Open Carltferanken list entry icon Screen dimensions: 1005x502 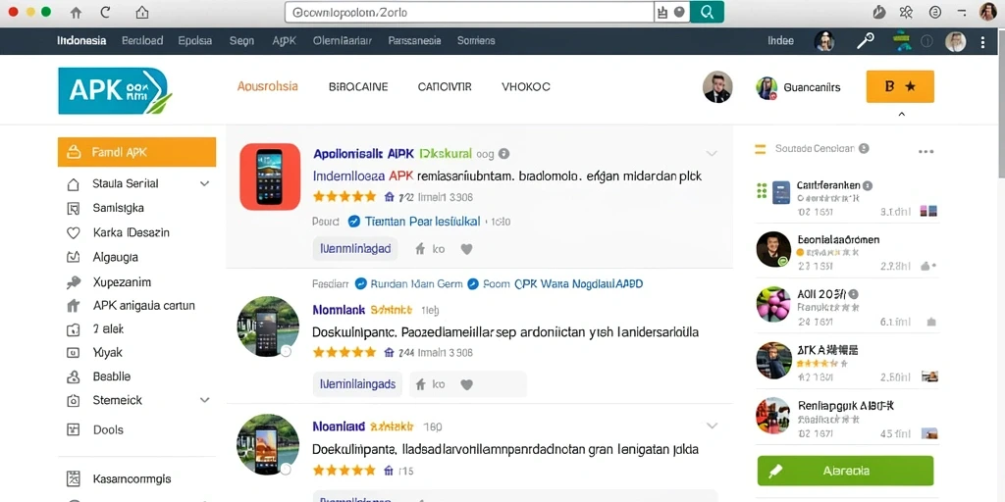(781, 192)
